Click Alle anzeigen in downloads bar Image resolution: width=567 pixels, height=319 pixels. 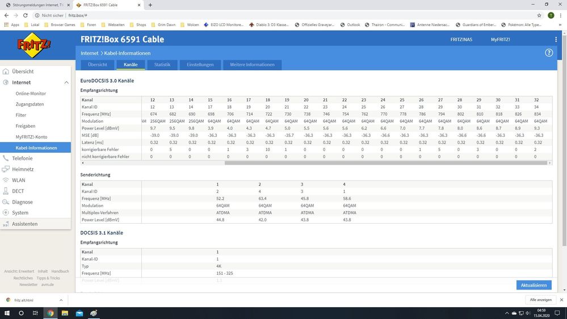tap(540, 300)
